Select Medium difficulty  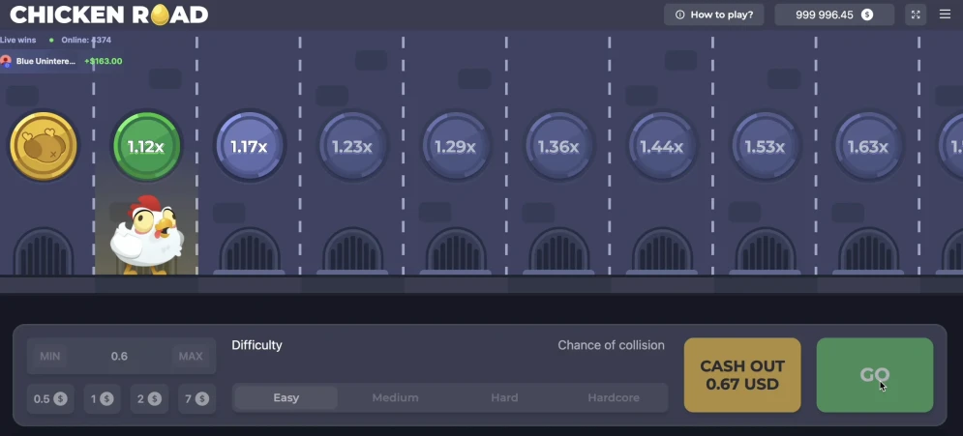tap(395, 397)
